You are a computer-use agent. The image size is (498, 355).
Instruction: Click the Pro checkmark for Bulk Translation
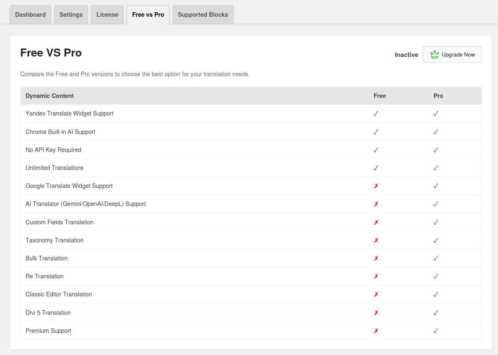point(436,258)
